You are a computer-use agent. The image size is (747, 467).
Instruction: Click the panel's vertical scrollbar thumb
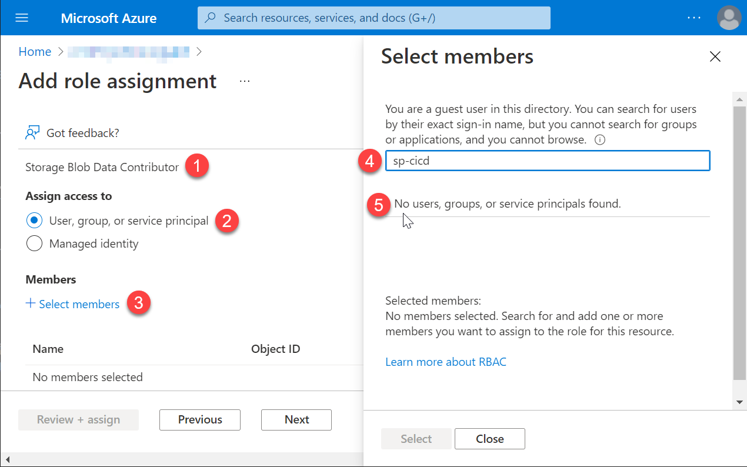click(x=739, y=243)
